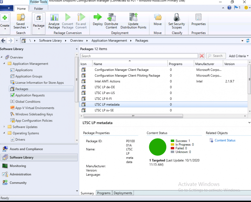
Task: Collapse the Application Management tree node
Action: 4,63
